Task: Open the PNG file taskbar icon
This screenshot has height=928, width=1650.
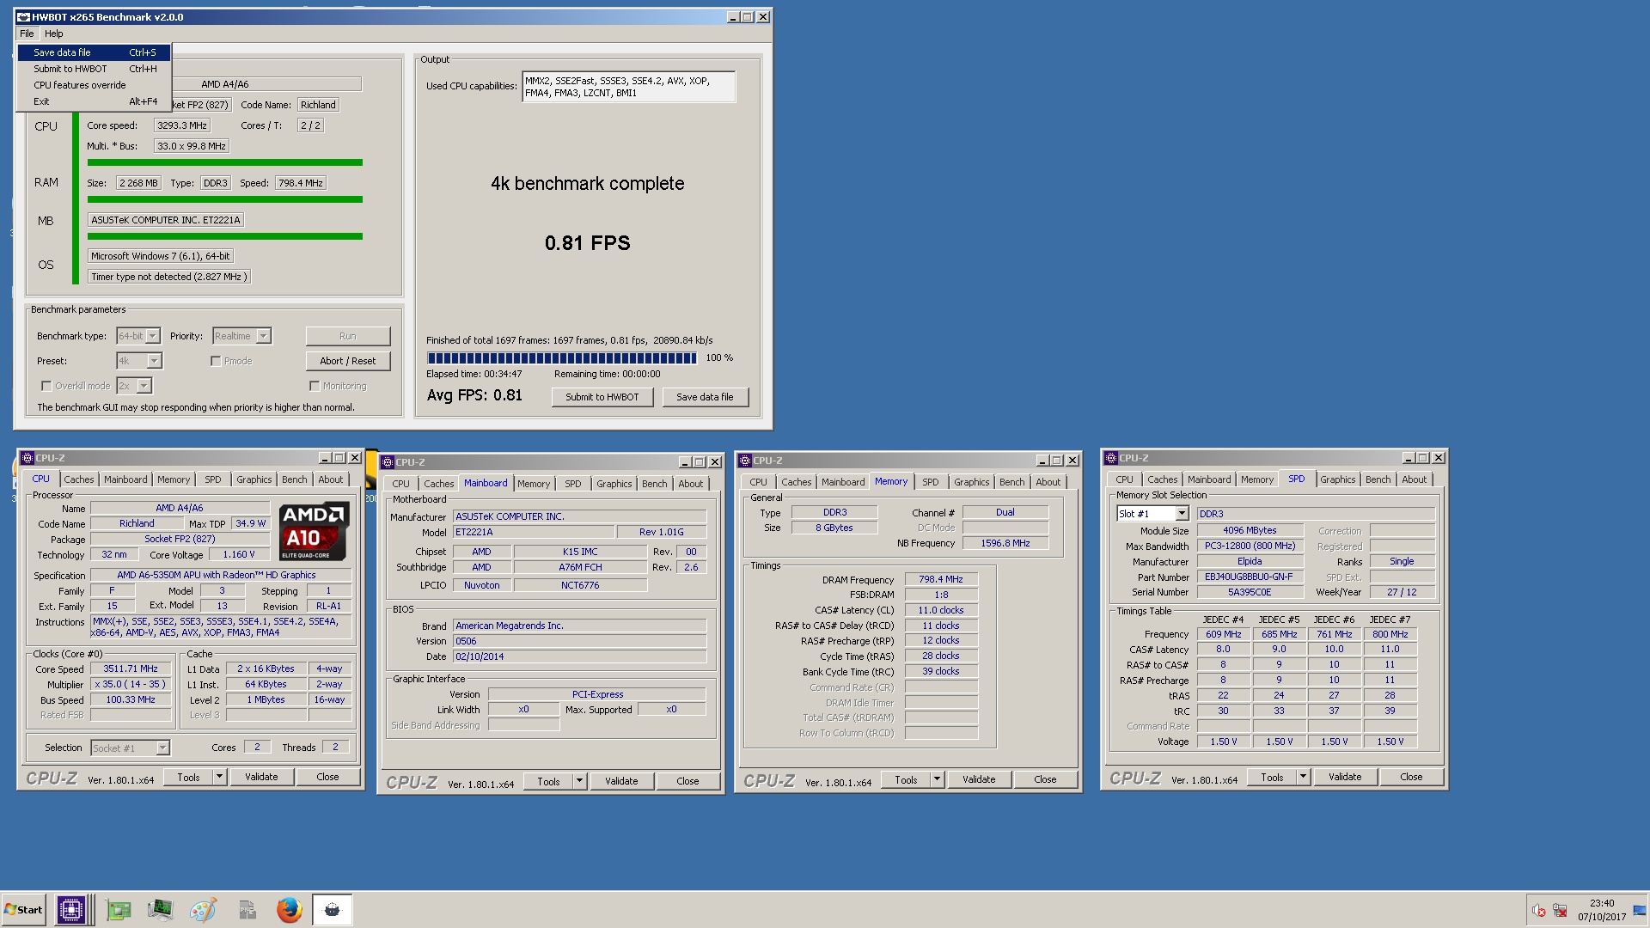Action: (247, 909)
